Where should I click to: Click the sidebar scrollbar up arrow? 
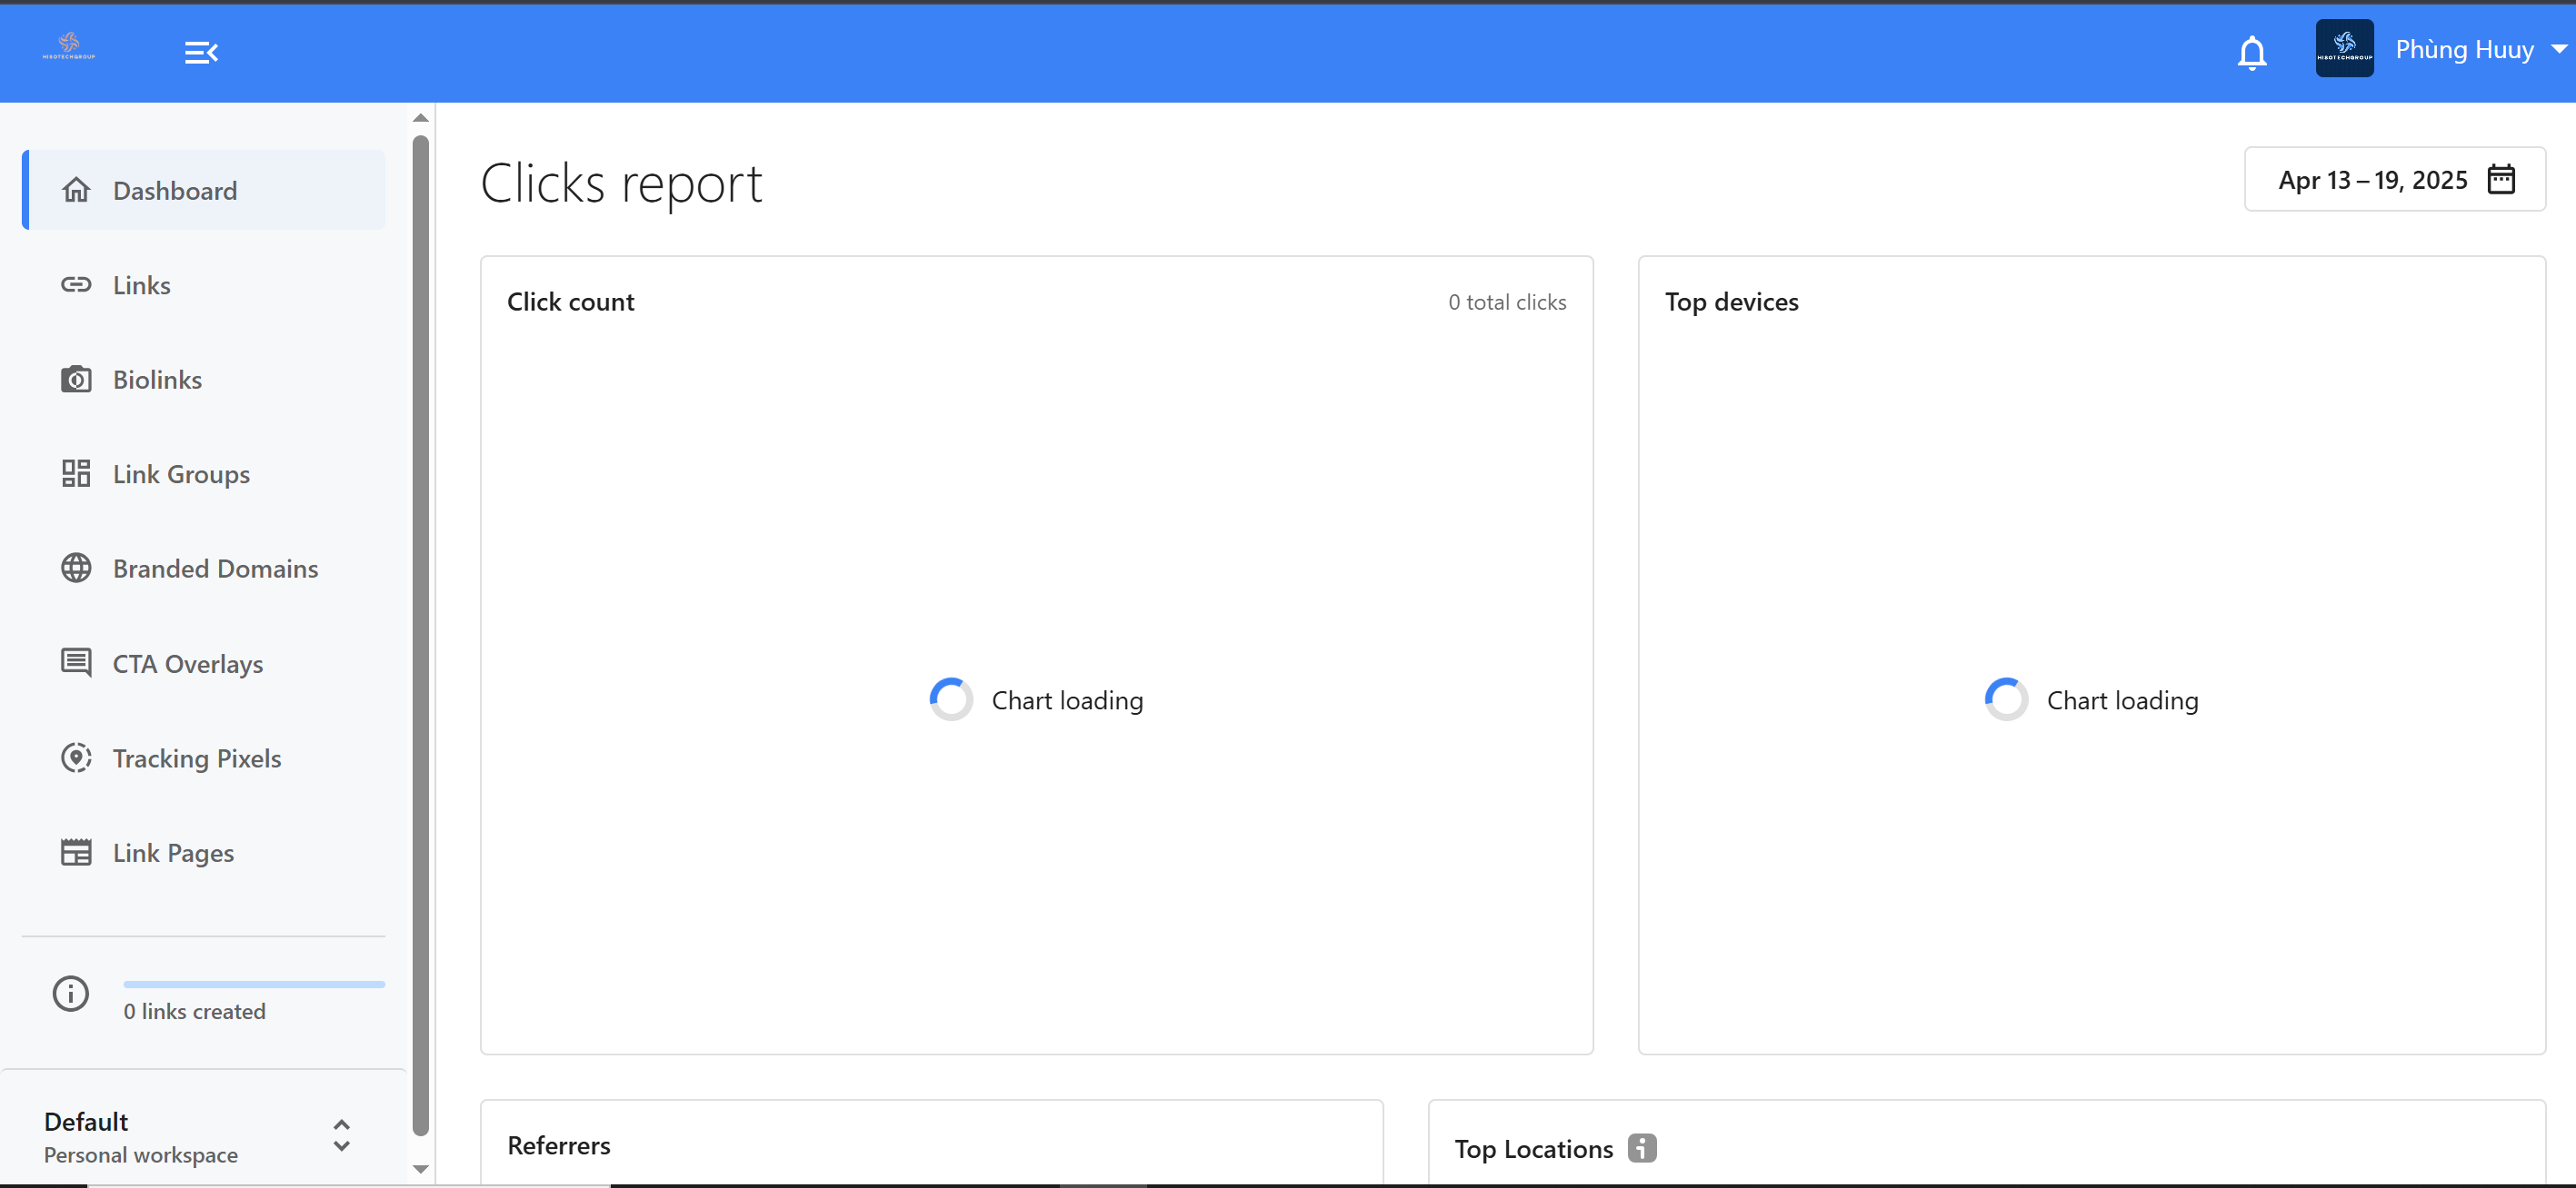(421, 117)
